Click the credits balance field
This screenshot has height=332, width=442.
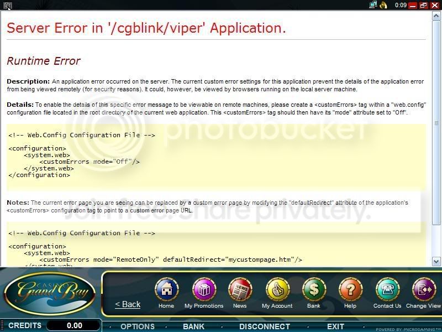74,326
